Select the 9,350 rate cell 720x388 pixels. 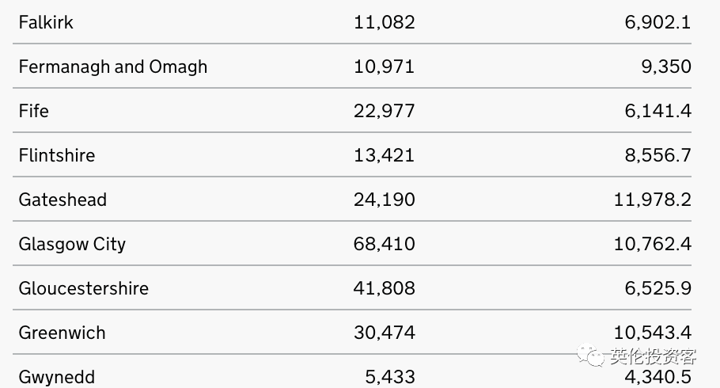coord(666,67)
